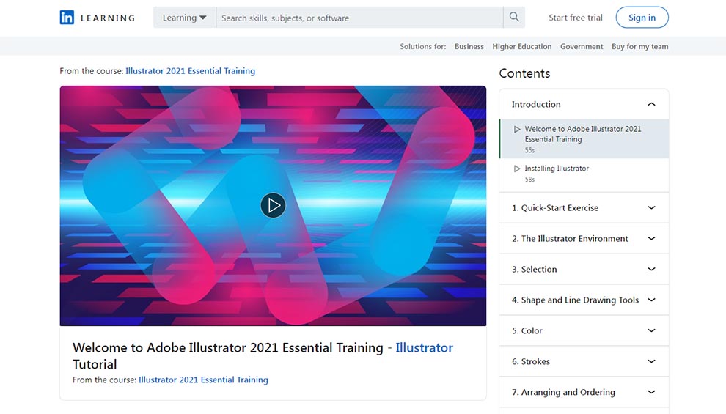The image size is (726, 414).
Task: Open course link below the video title
Action: tap(203, 380)
